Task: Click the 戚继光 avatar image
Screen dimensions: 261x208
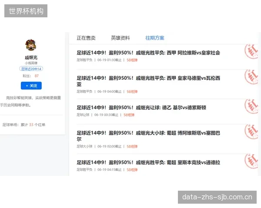Action: 31,45
